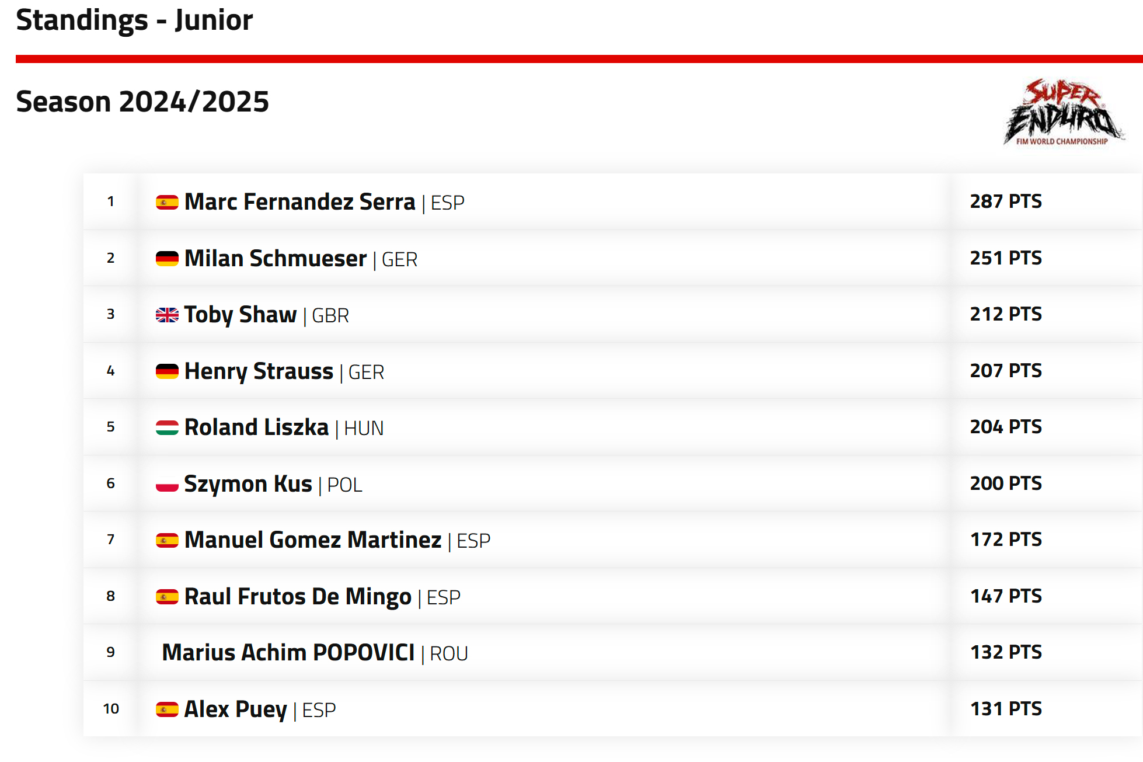Click the Spain flag beside Alex Puey

[167, 709]
